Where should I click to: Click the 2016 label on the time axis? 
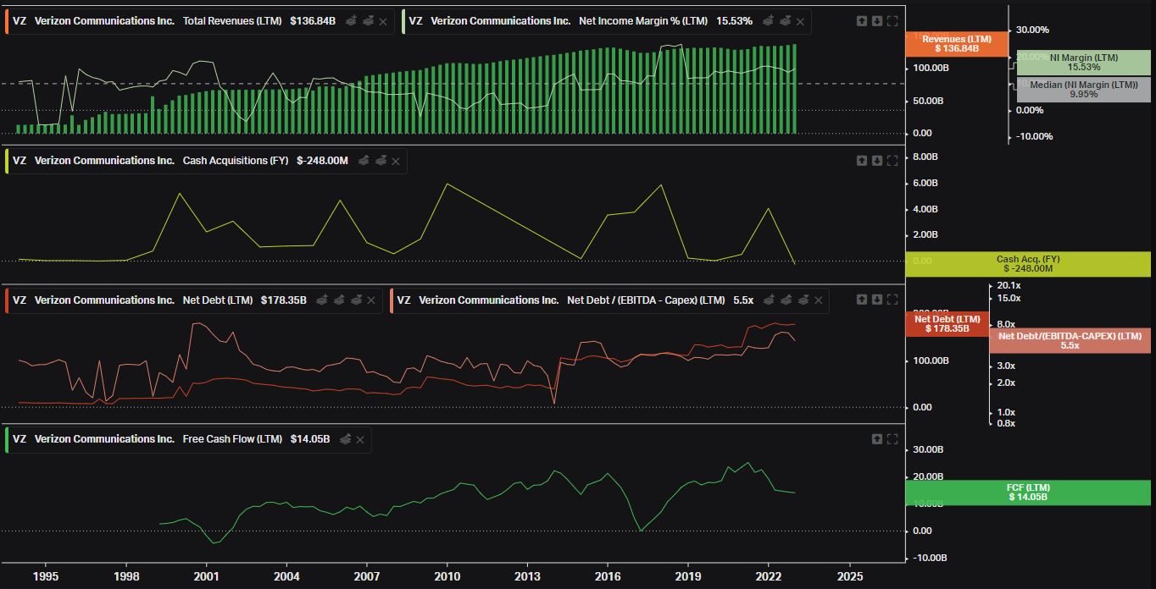point(608,576)
